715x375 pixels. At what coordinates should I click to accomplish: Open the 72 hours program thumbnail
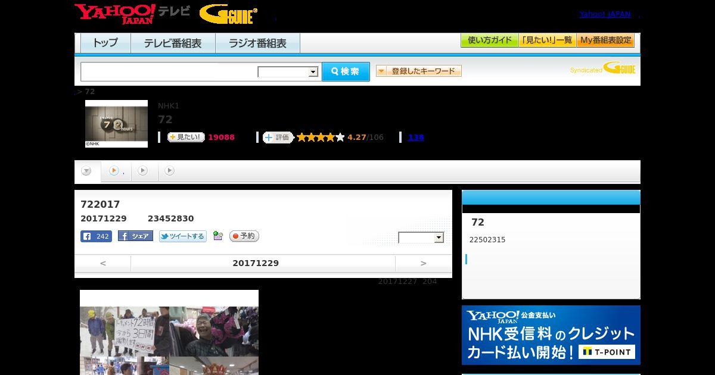[x=116, y=124]
